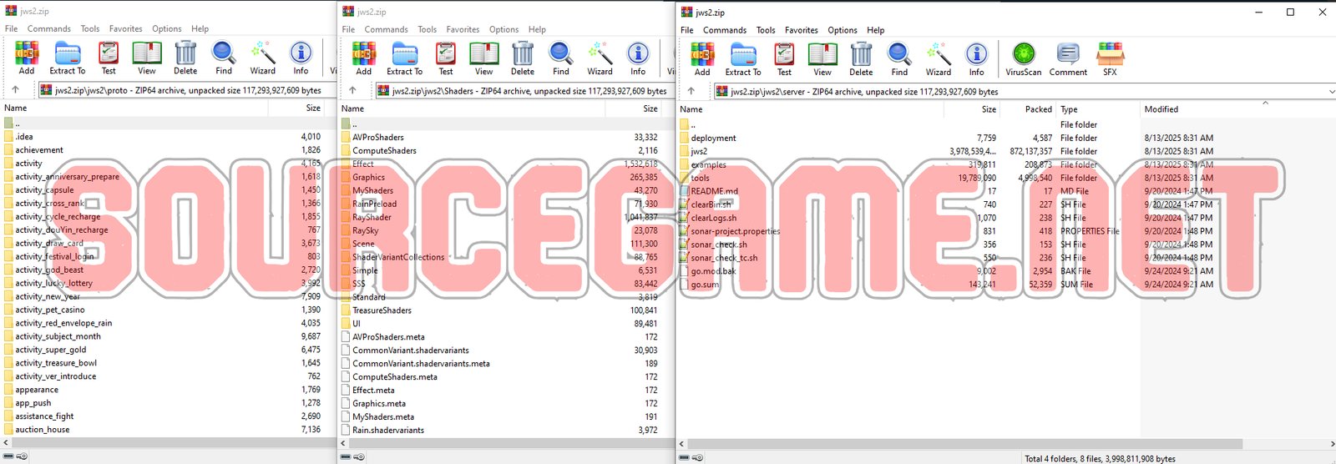This screenshot has height=464, width=1336.
Task: Click Delete icon in the proto window
Action: (x=185, y=58)
